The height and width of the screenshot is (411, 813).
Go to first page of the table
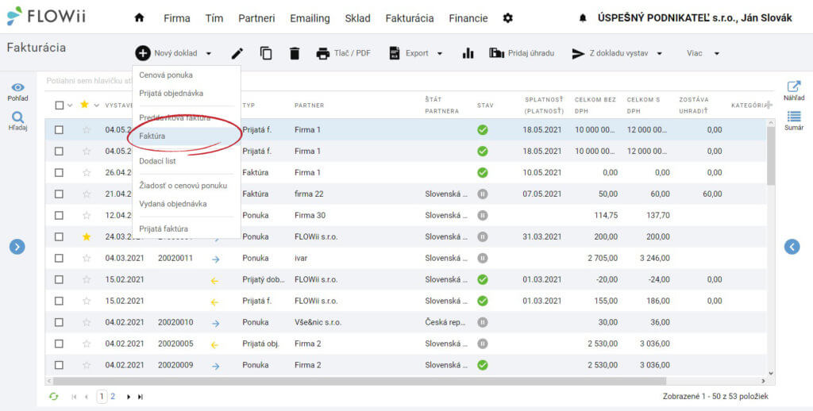pos(74,397)
